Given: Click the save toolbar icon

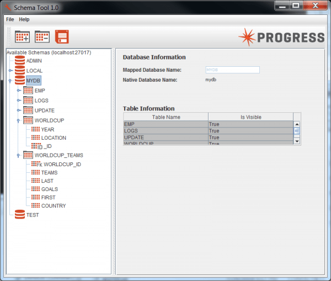Looking at the screenshot, I should click(x=62, y=37).
